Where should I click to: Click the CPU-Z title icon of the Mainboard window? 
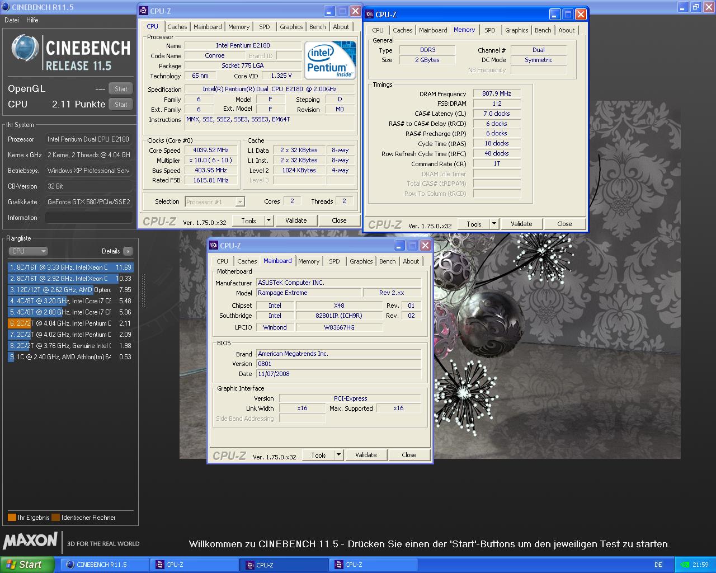[213, 246]
